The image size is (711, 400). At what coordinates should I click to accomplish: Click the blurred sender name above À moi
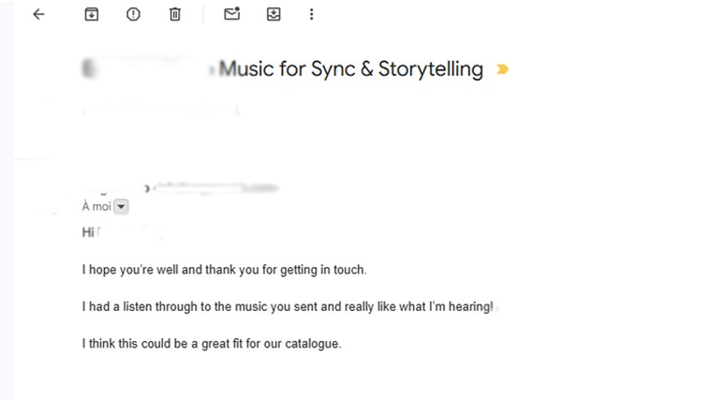click(x=112, y=188)
